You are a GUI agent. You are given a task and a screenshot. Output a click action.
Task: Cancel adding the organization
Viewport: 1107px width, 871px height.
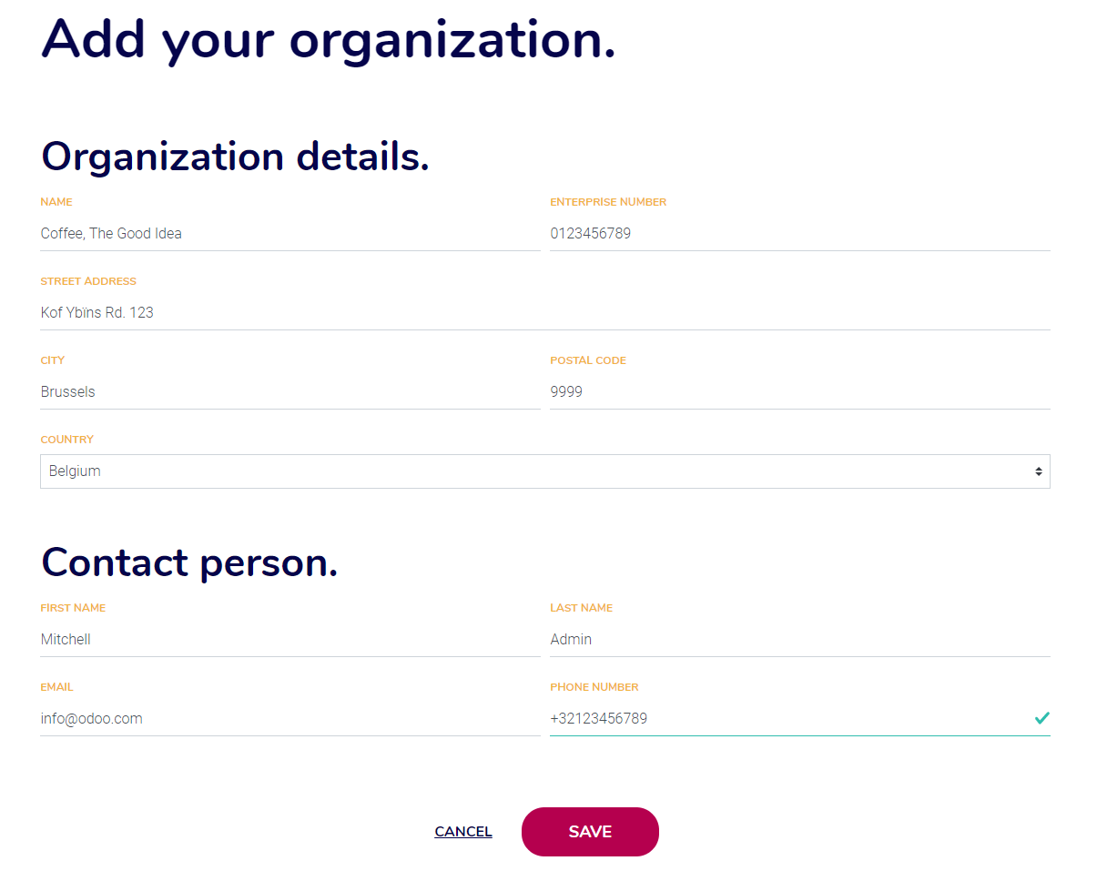pyautogui.click(x=463, y=832)
